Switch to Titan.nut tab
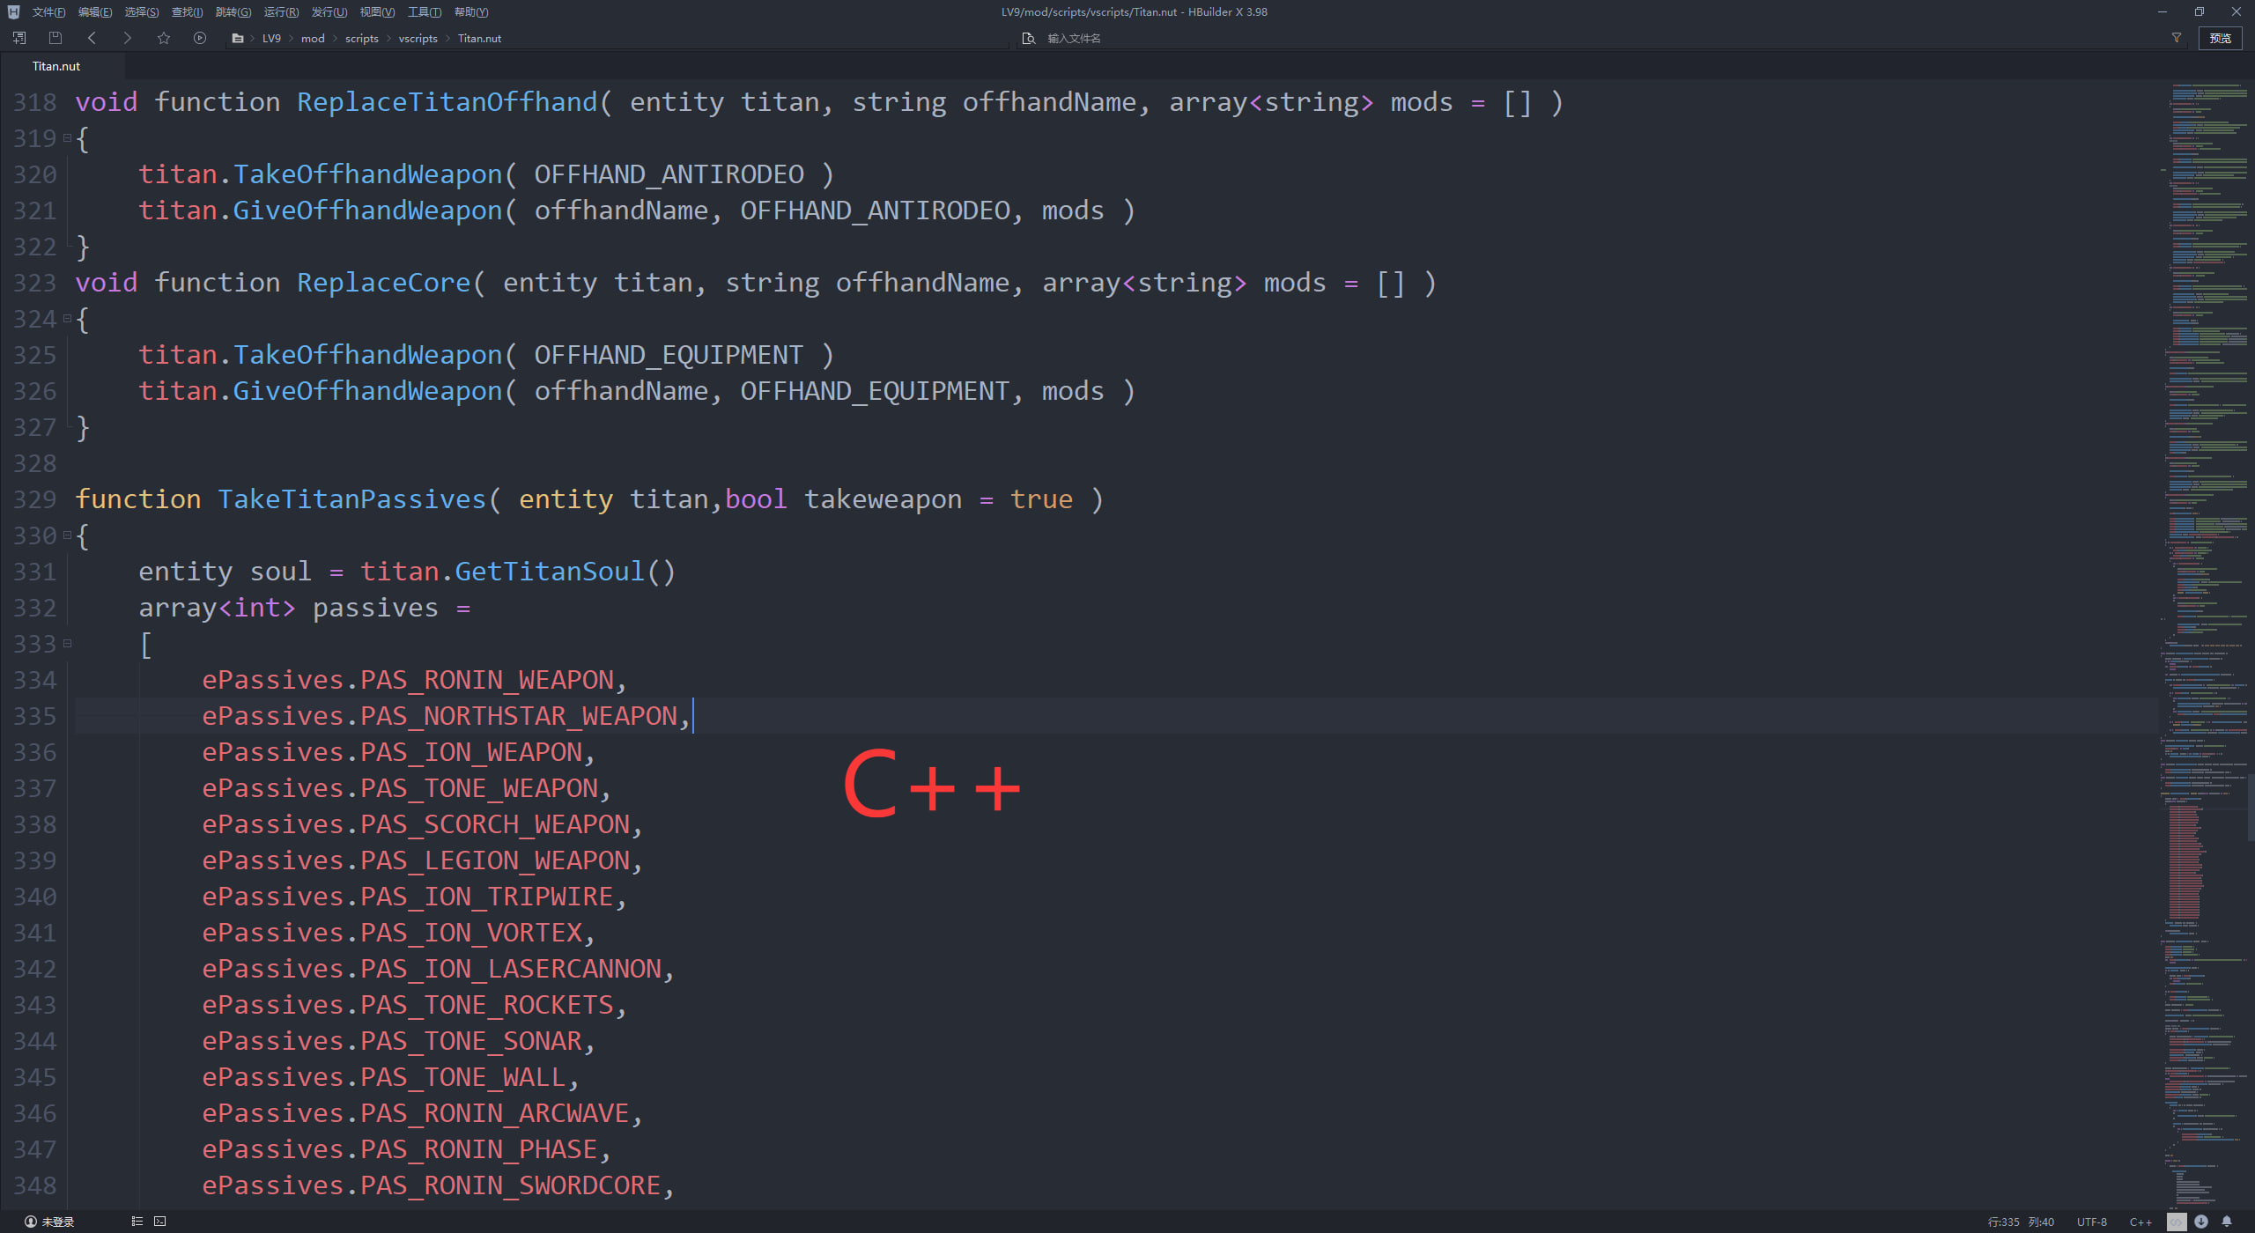Viewport: 2255px width, 1233px height. click(56, 66)
